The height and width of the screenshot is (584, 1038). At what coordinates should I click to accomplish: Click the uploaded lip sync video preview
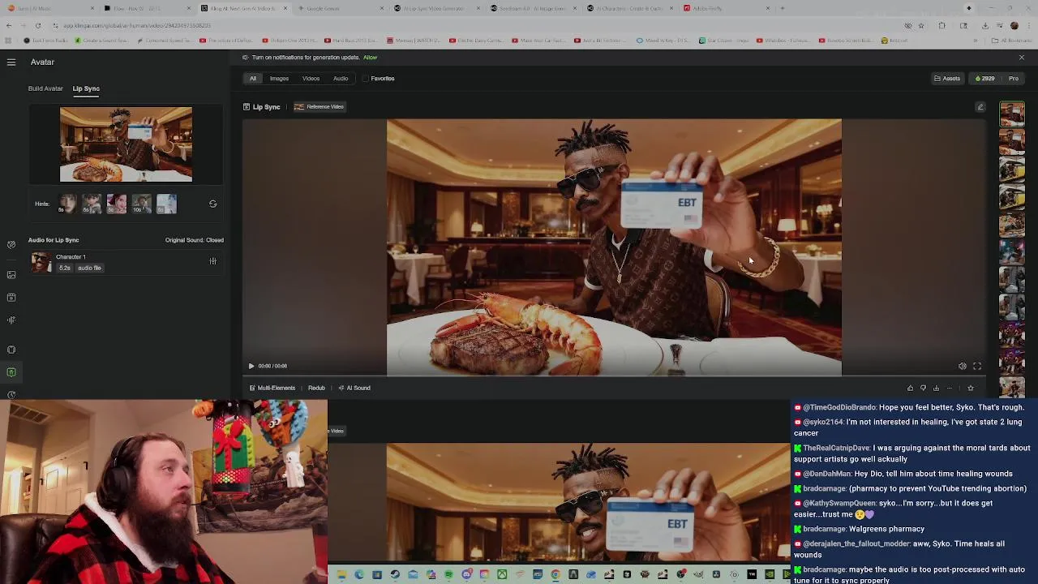[126, 144]
